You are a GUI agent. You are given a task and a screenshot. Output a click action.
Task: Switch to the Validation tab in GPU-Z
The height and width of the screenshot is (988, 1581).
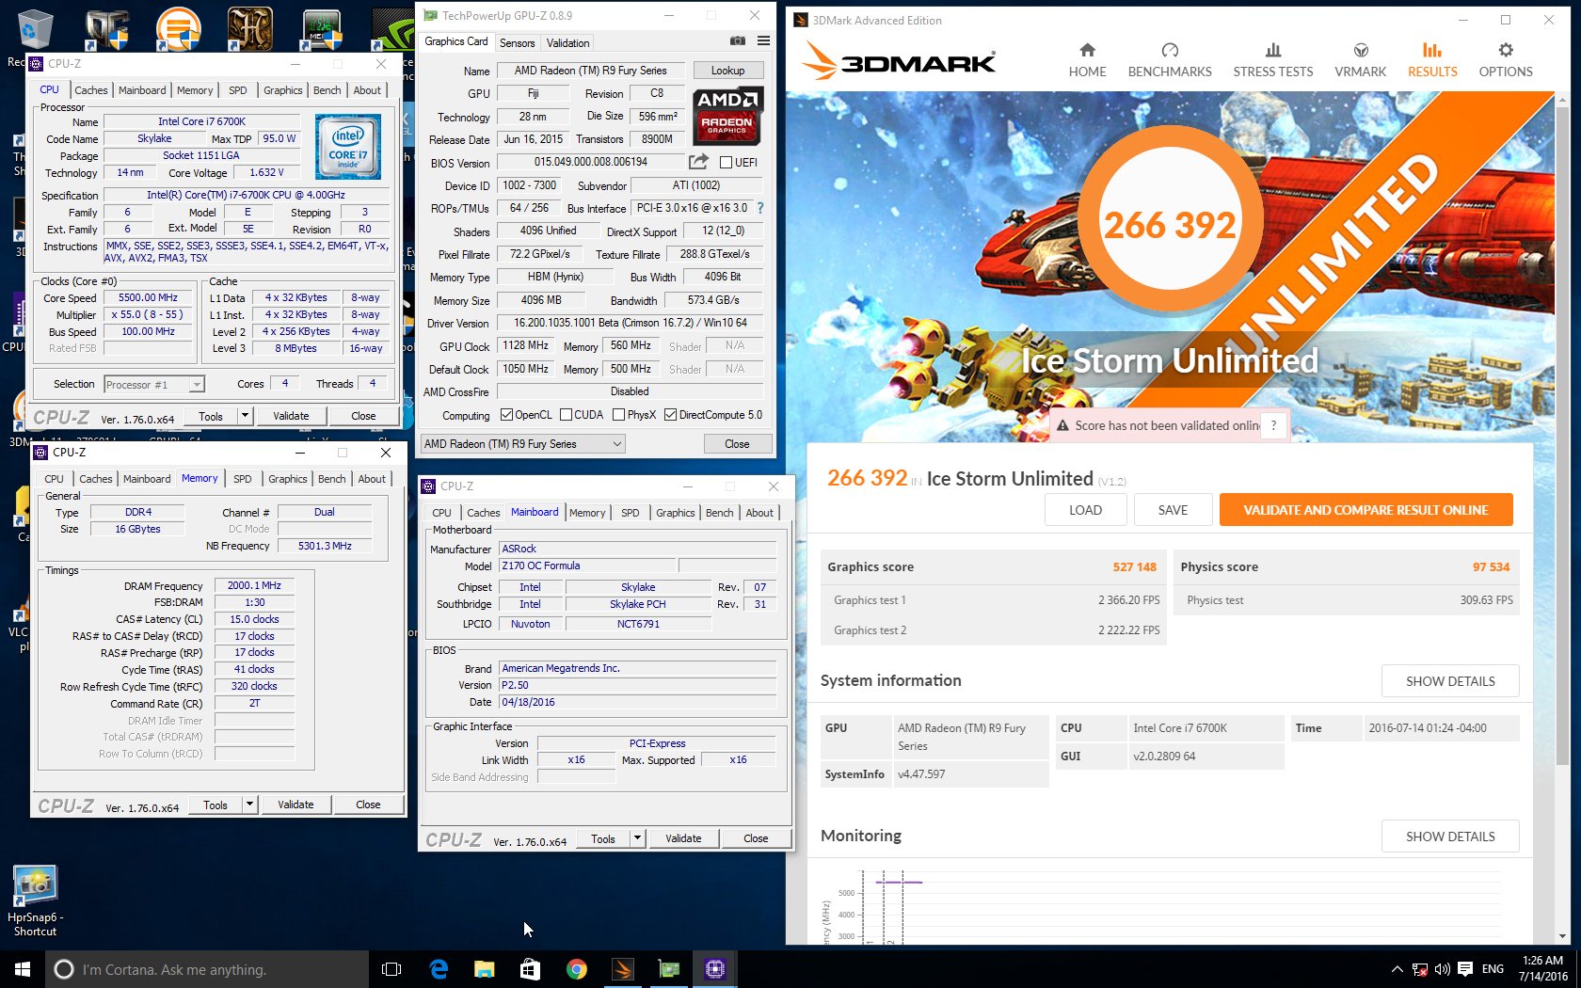tap(567, 42)
